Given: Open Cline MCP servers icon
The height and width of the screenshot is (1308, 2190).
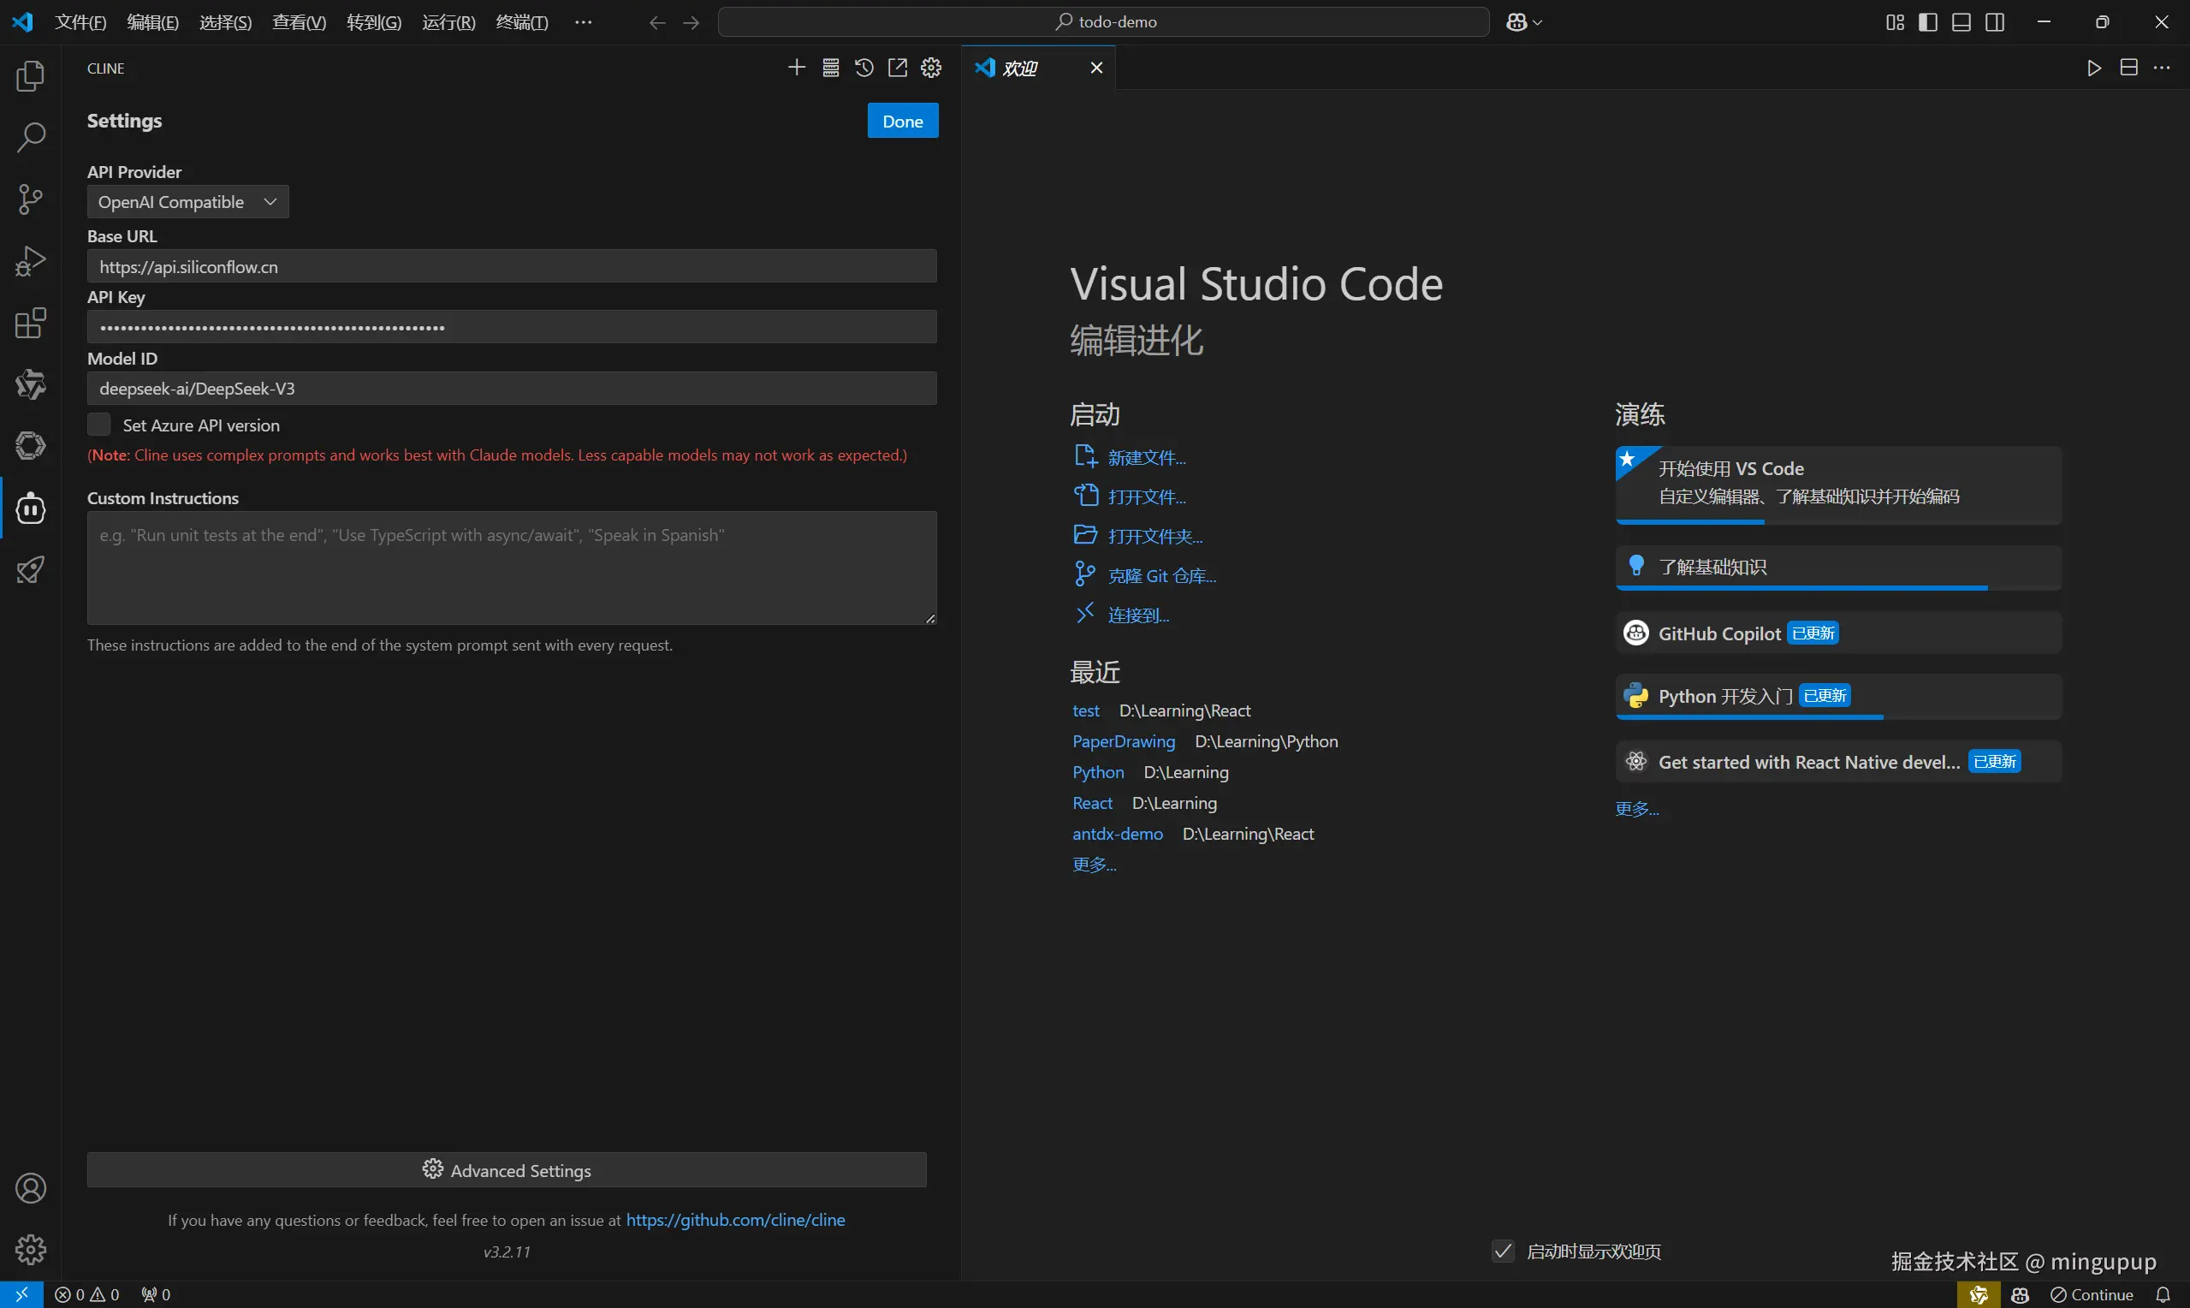Looking at the screenshot, I should (830, 68).
